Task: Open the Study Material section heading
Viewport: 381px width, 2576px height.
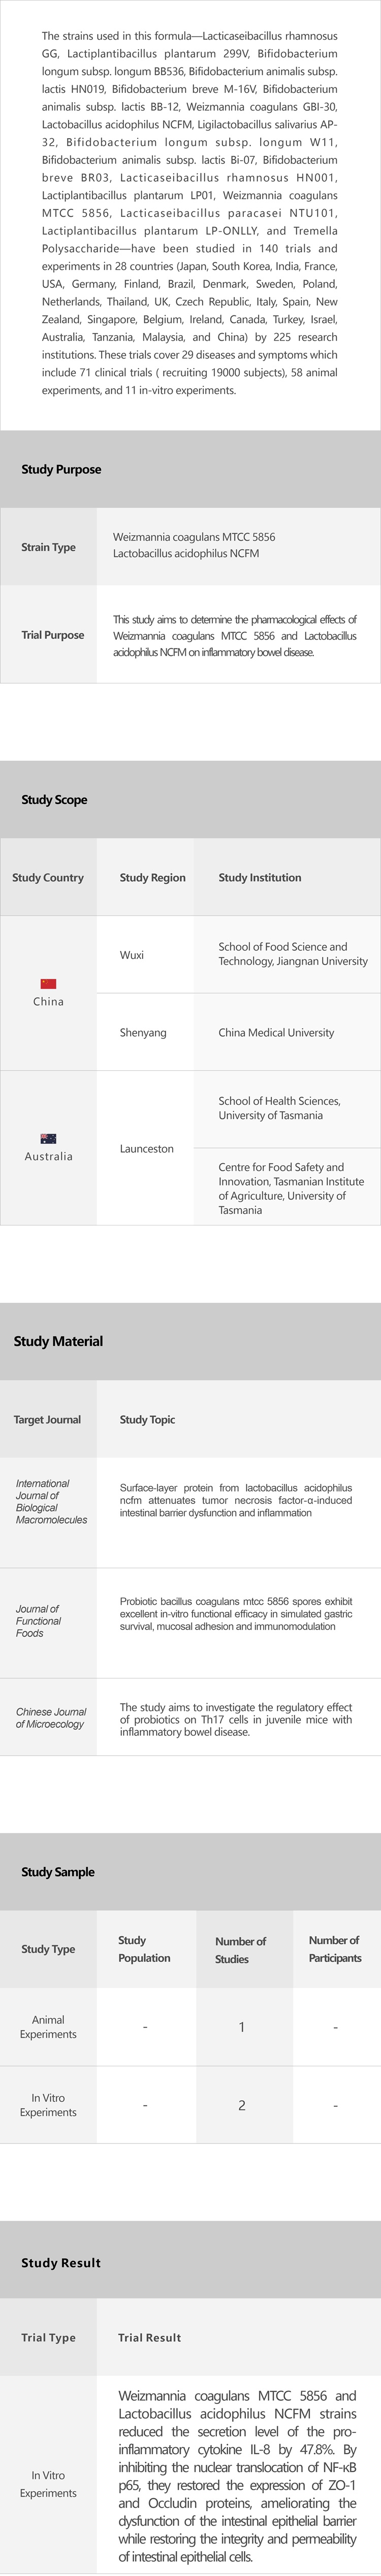Action: pyautogui.click(x=58, y=1341)
